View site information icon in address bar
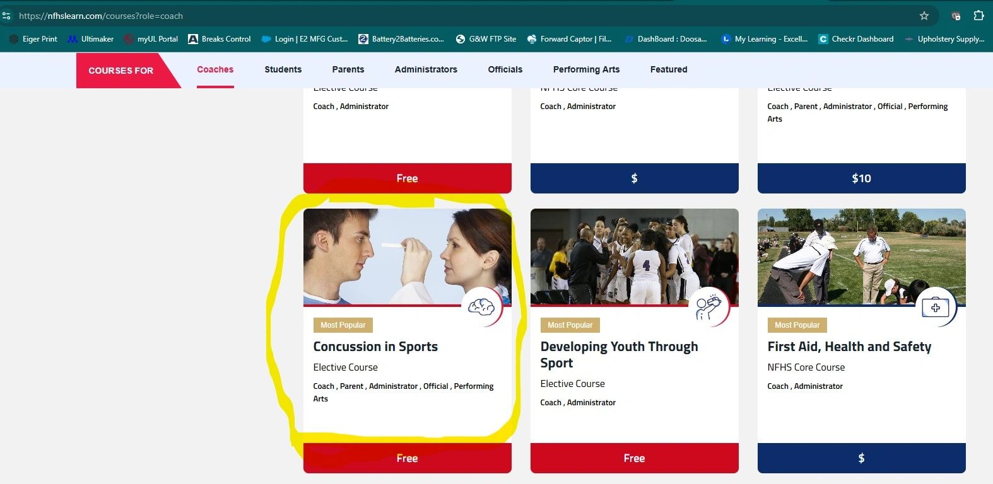 pyautogui.click(x=7, y=16)
